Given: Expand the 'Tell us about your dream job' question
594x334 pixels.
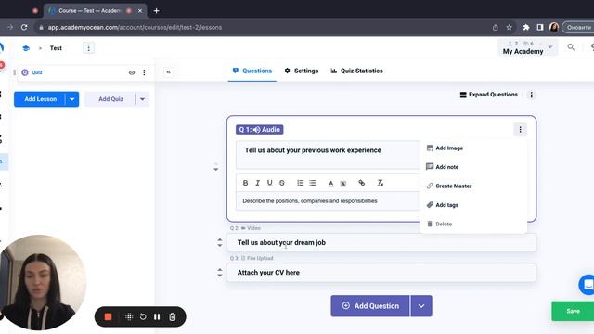Looking at the screenshot, I should coord(381,243).
